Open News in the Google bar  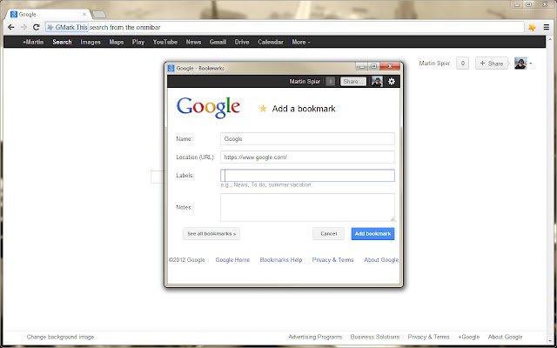click(193, 42)
